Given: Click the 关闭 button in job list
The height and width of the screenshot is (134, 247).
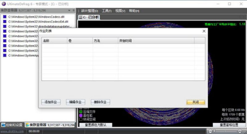Looking at the screenshot, I should tap(196, 102).
